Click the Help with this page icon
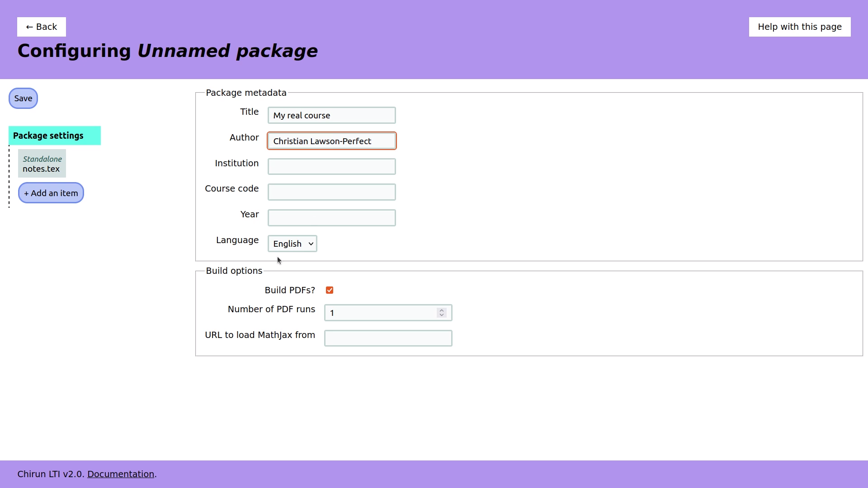The width and height of the screenshot is (868, 488). click(799, 27)
